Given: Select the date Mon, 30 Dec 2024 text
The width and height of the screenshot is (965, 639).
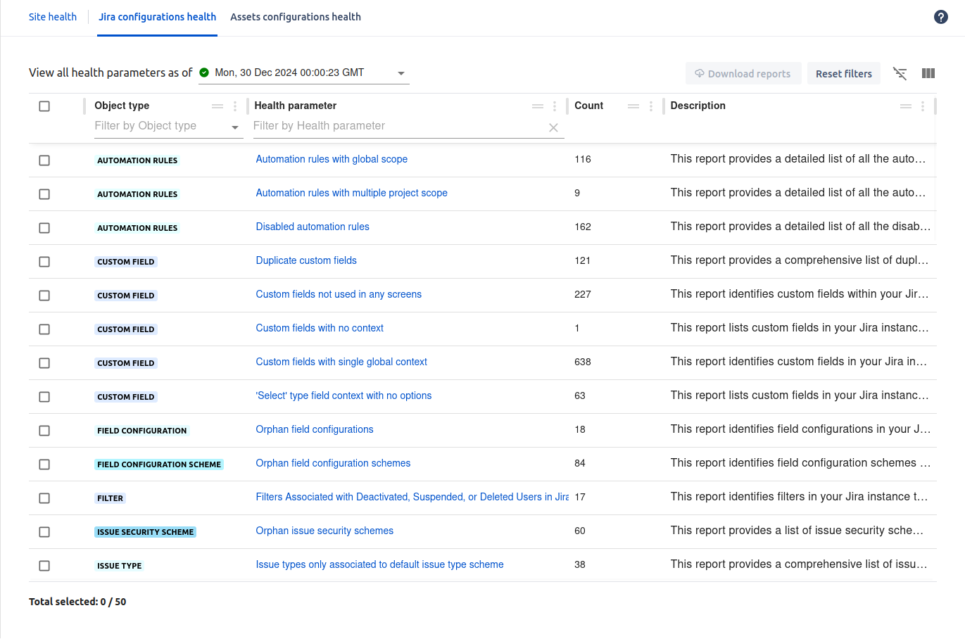Looking at the screenshot, I should pyautogui.click(x=289, y=72).
